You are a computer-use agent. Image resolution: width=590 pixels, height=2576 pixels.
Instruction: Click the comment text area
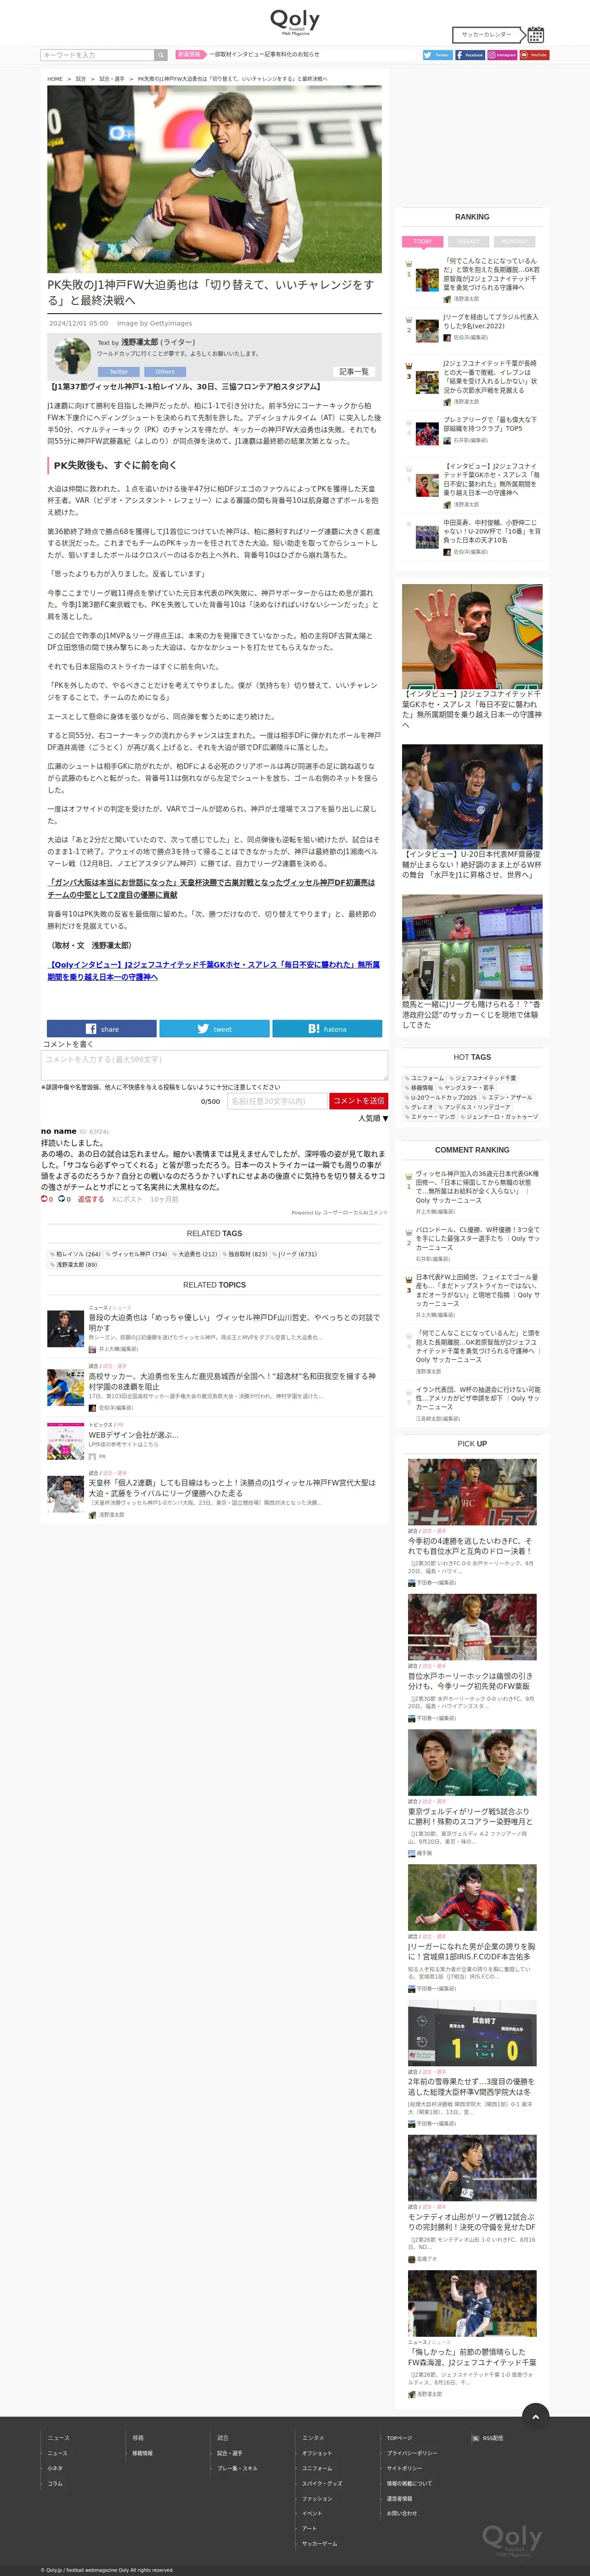pyautogui.click(x=215, y=1065)
